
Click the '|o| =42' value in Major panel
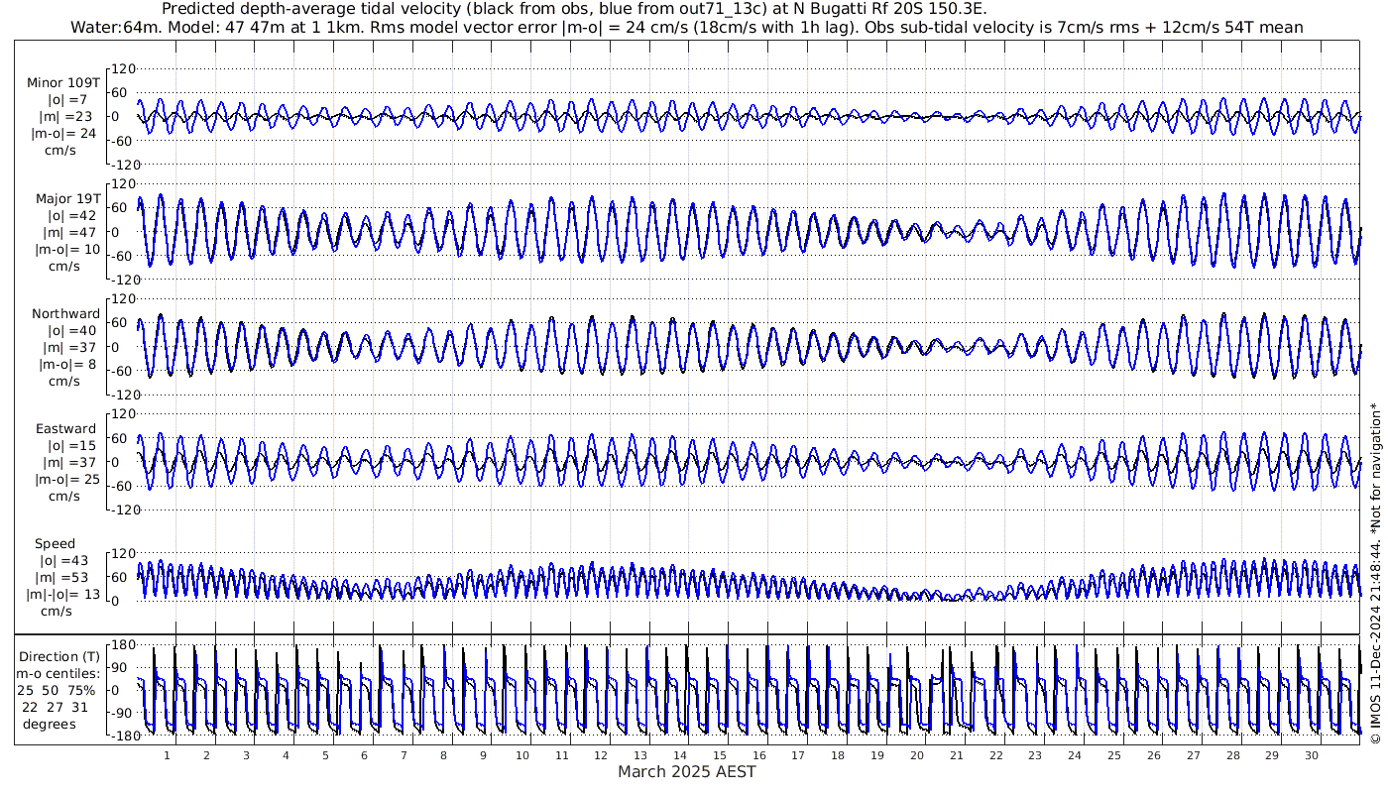(x=72, y=216)
